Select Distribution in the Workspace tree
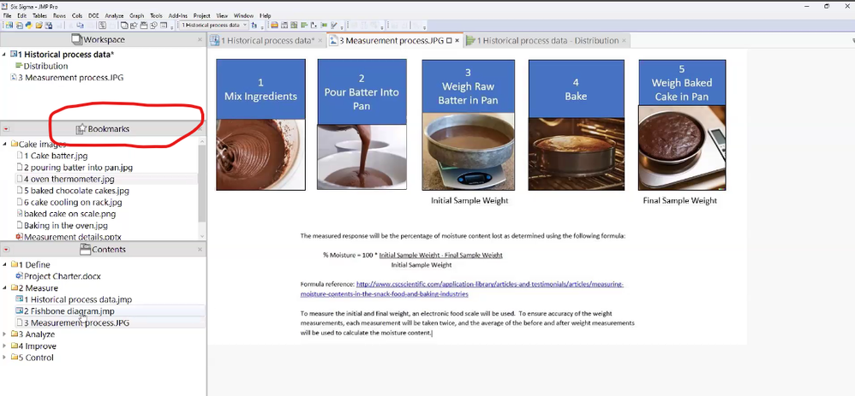The width and height of the screenshot is (855, 396). pos(45,66)
